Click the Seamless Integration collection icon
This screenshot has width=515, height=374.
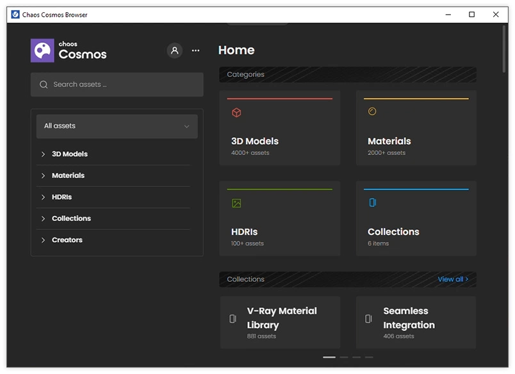click(x=368, y=319)
